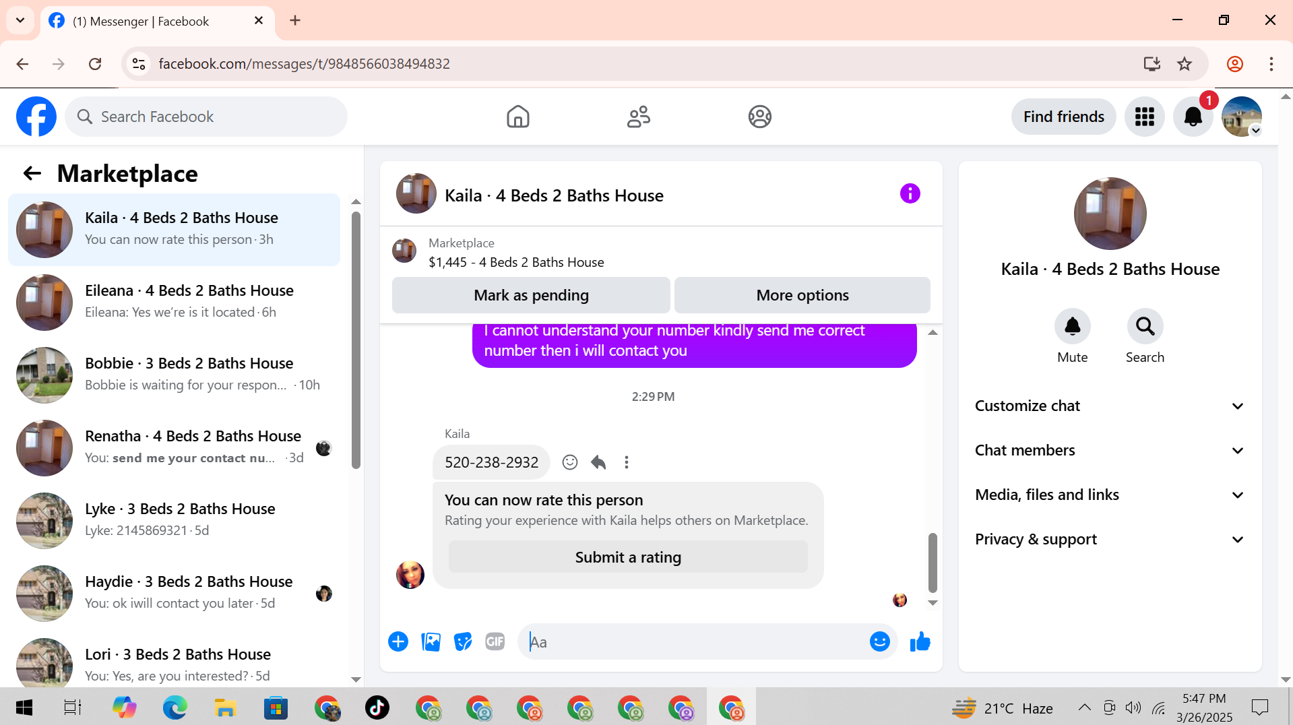Screen dimensions: 1293x725
Task: Open Kaila's profile photo beside rating card
Action: 410,575
